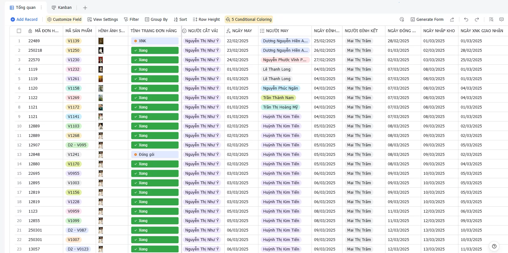Open product image thumbnail for V1172
The width and height of the screenshot is (508, 253).
tap(101, 107)
